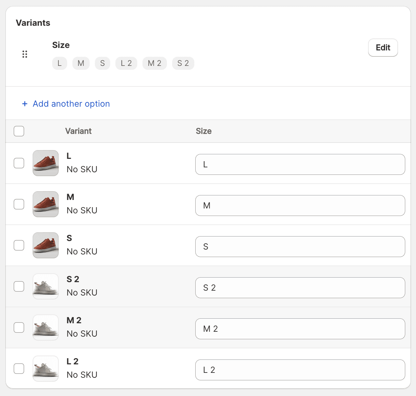
Task: Click the drag handle beside Size option
Action: (x=25, y=54)
